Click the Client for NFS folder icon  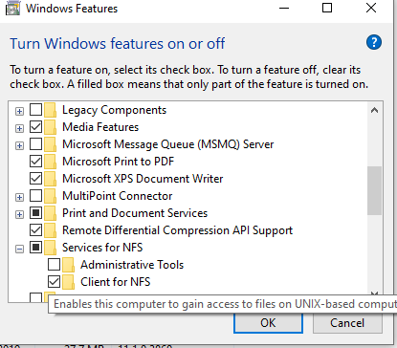click(x=68, y=282)
